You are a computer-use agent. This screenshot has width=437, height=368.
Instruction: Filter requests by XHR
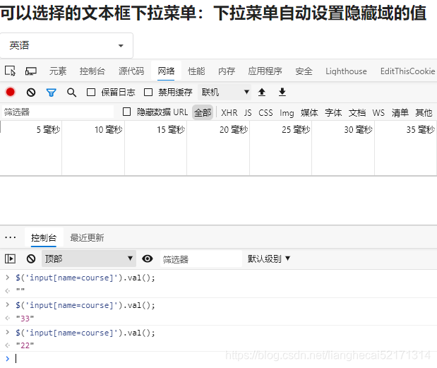(229, 112)
